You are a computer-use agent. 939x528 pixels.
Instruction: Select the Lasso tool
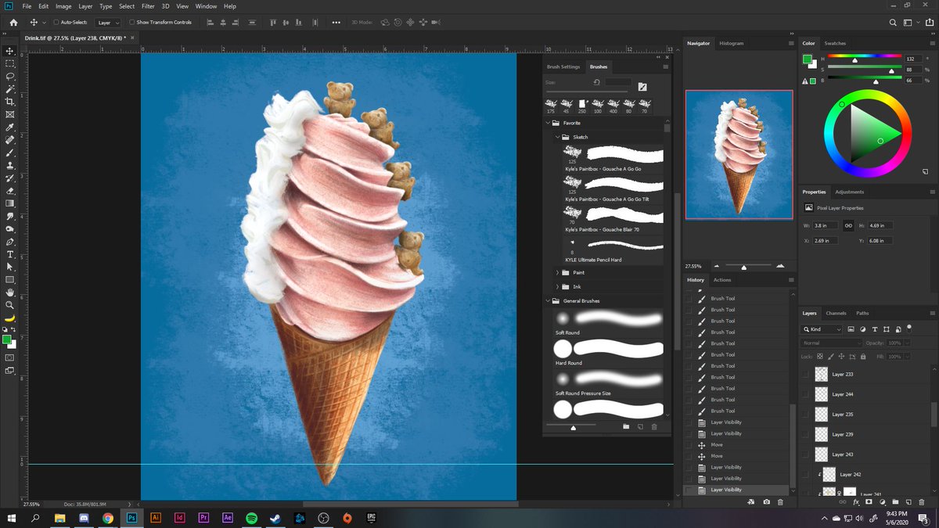point(9,77)
